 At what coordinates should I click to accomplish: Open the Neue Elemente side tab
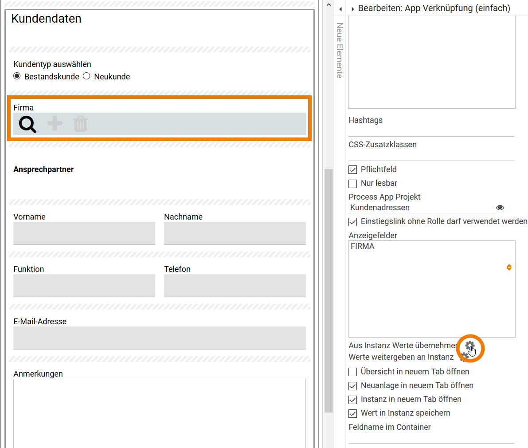tap(340, 50)
